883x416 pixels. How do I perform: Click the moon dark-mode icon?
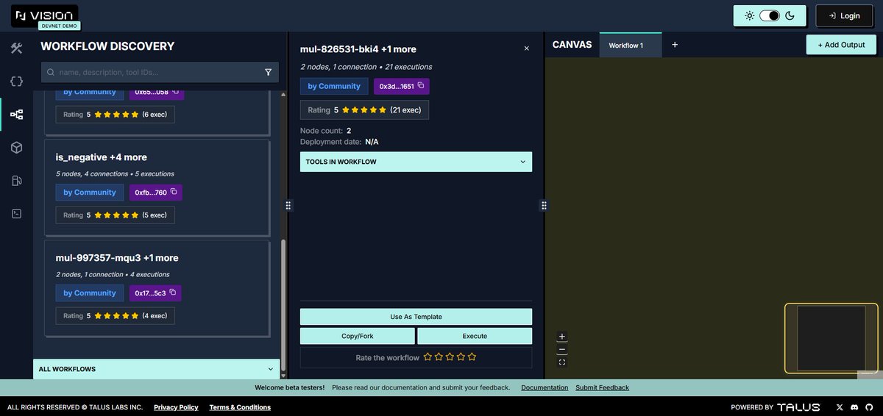click(x=790, y=15)
